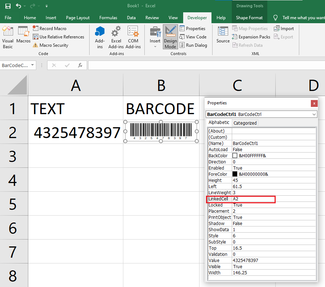The image size is (325, 287).
Task: Open the Macros dialog
Action: coord(23,35)
